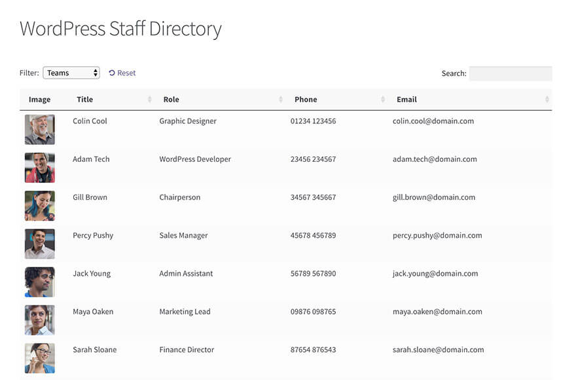Click the Email column sort arrow icon
The image size is (576, 380).
point(547,99)
